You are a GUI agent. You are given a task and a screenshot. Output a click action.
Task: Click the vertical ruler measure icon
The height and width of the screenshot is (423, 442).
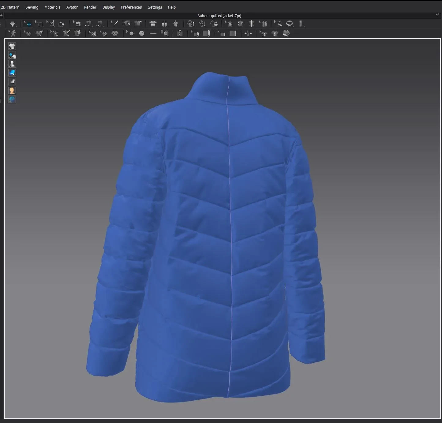click(x=301, y=24)
